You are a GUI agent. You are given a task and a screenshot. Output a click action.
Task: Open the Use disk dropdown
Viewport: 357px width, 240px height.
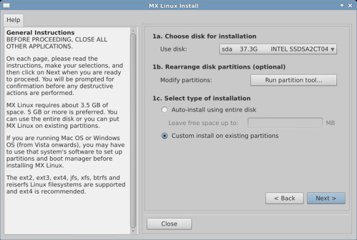(x=278, y=49)
